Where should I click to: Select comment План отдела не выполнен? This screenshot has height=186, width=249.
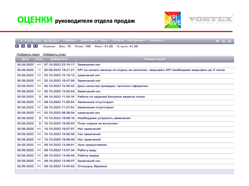[98, 124]
